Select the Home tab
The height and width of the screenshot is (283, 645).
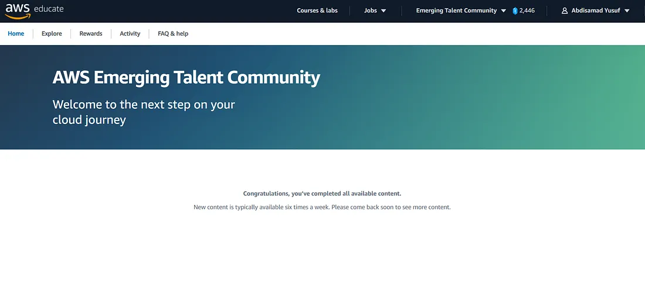(16, 34)
